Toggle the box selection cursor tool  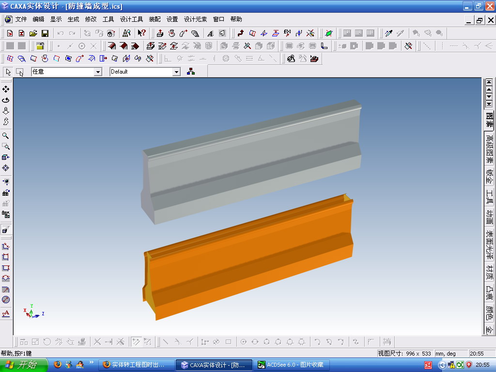tap(20, 72)
